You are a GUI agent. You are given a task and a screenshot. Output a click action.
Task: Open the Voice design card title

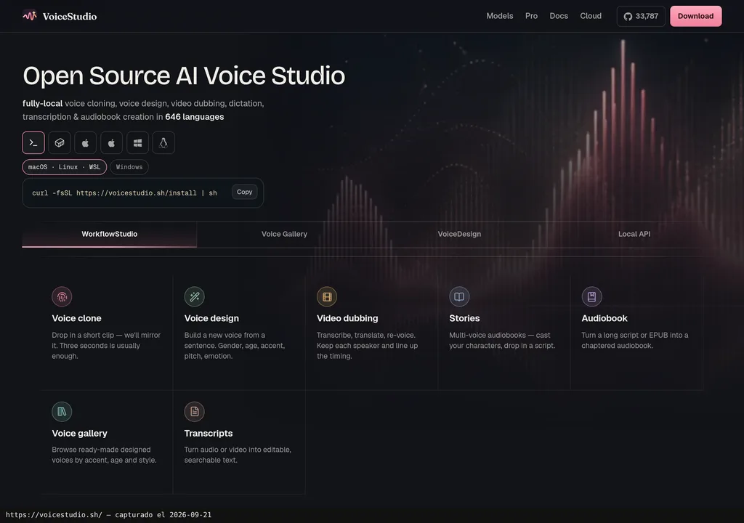coord(211,318)
